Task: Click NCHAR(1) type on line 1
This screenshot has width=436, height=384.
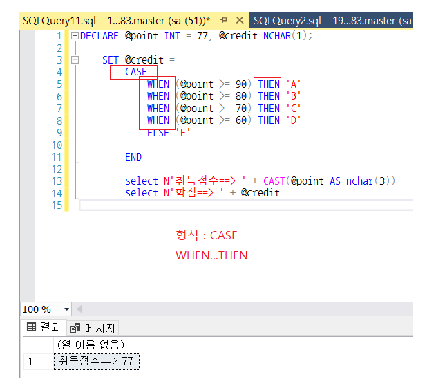Action: pos(285,36)
